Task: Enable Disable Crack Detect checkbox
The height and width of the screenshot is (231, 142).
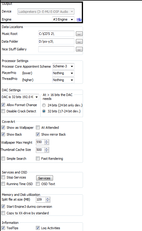Action: (3, 111)
